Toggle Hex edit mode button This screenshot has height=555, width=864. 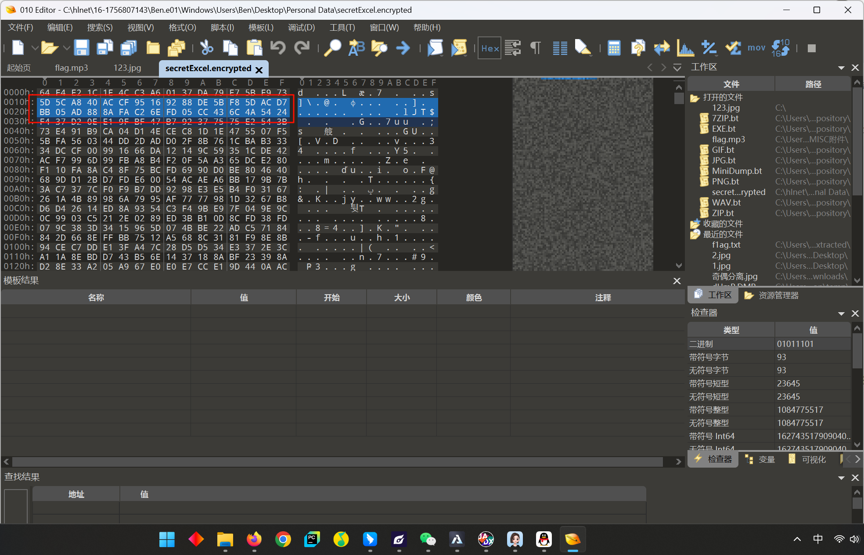tap(490, 48)
